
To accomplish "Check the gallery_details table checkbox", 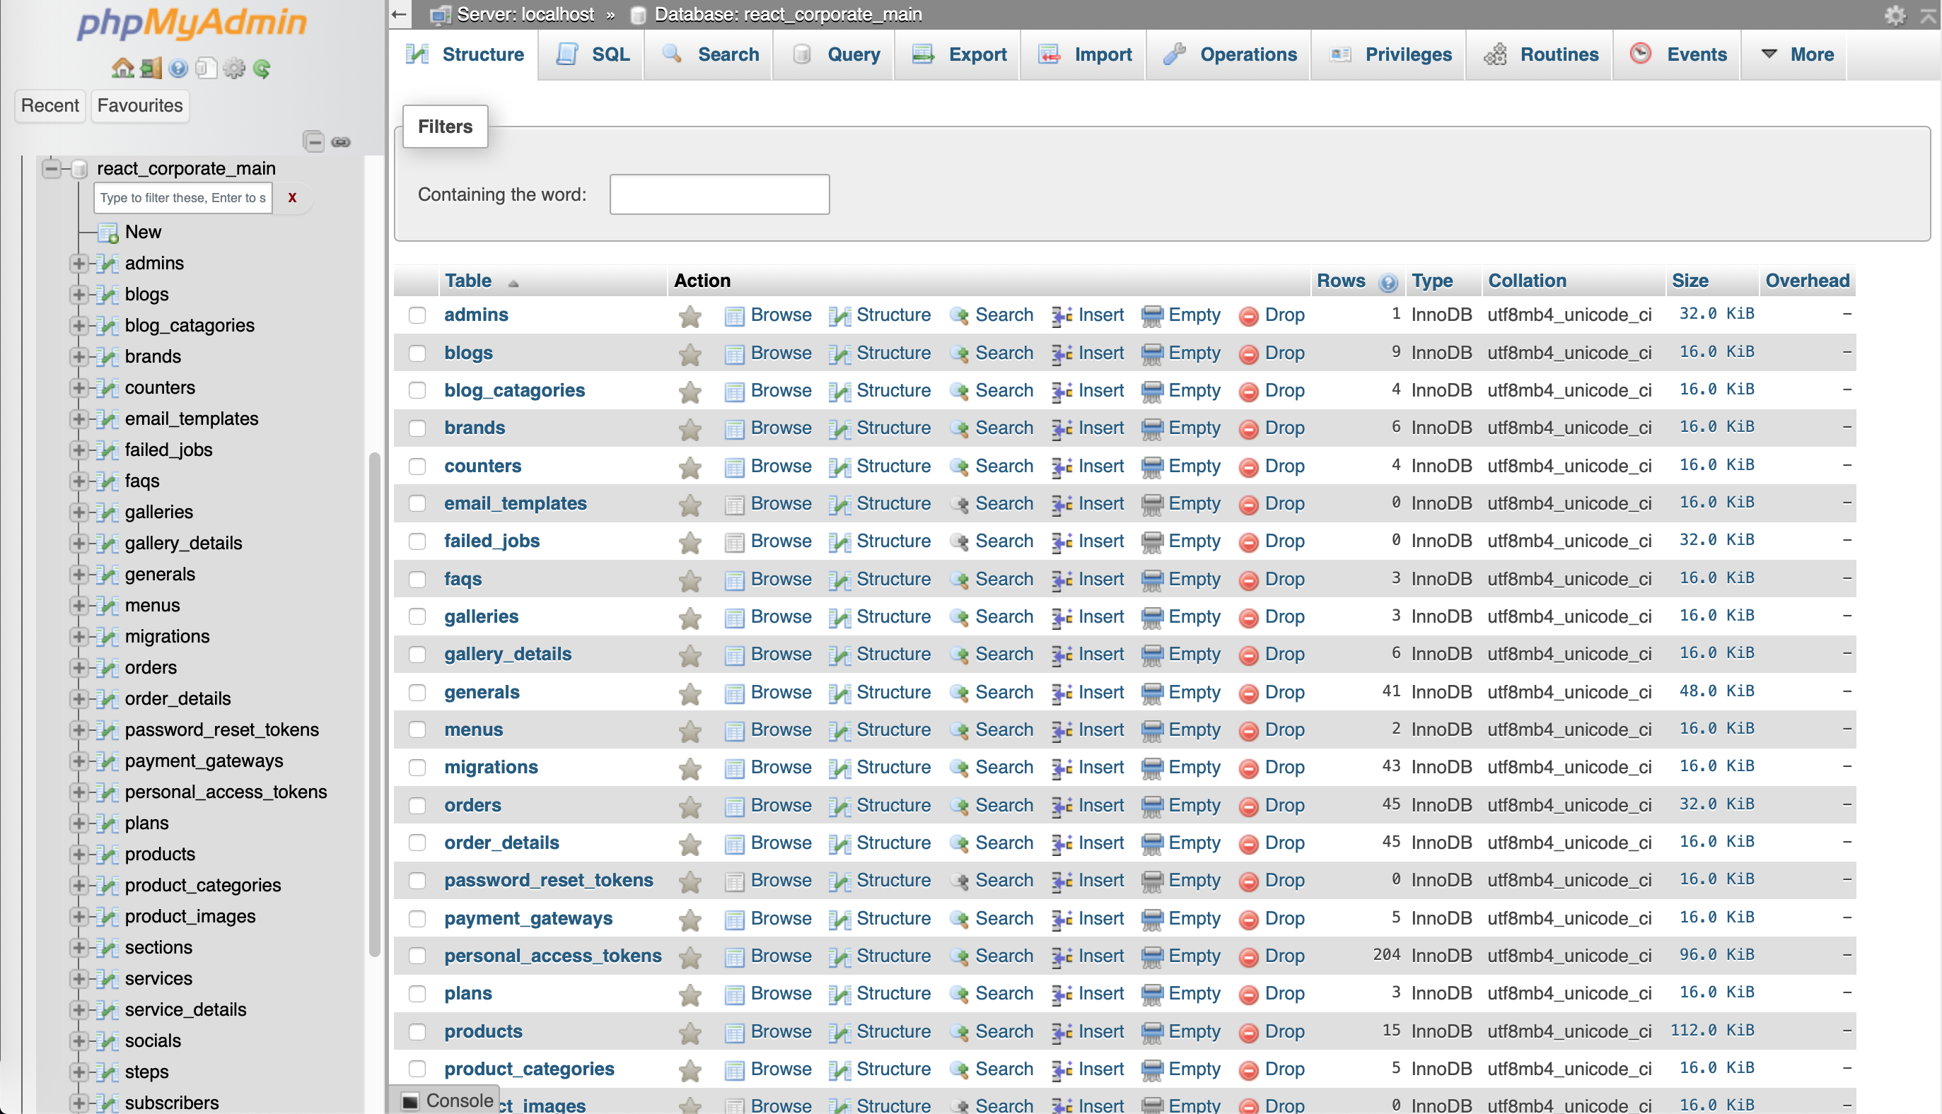I will tap(417, 654).
